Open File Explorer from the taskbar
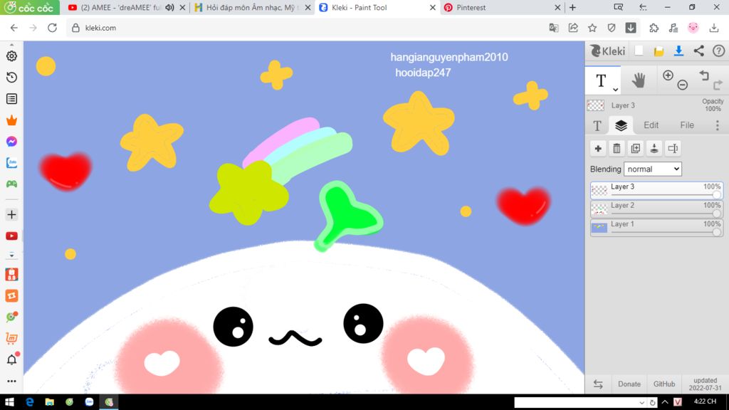The height and width of the screenshot is (410, 729). click(x=49, y=402)
